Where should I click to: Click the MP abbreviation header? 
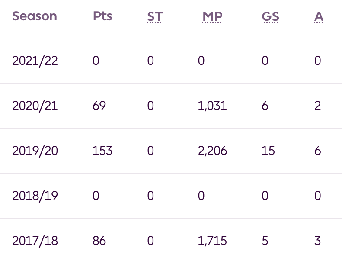tap(212, 16)
